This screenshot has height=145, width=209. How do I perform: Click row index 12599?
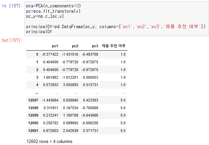coord(33,115)
